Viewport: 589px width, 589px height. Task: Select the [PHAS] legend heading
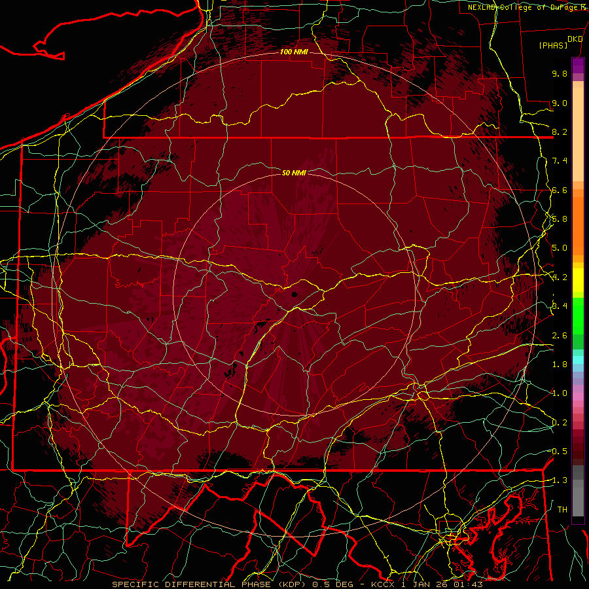point(553,46)
